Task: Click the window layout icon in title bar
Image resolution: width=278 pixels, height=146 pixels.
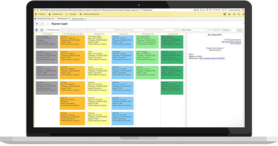Action: pos(226,10)
